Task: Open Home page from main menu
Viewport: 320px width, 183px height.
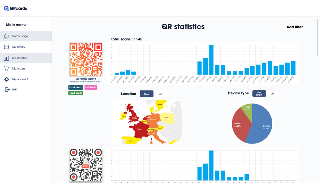Action: (26, 36)
